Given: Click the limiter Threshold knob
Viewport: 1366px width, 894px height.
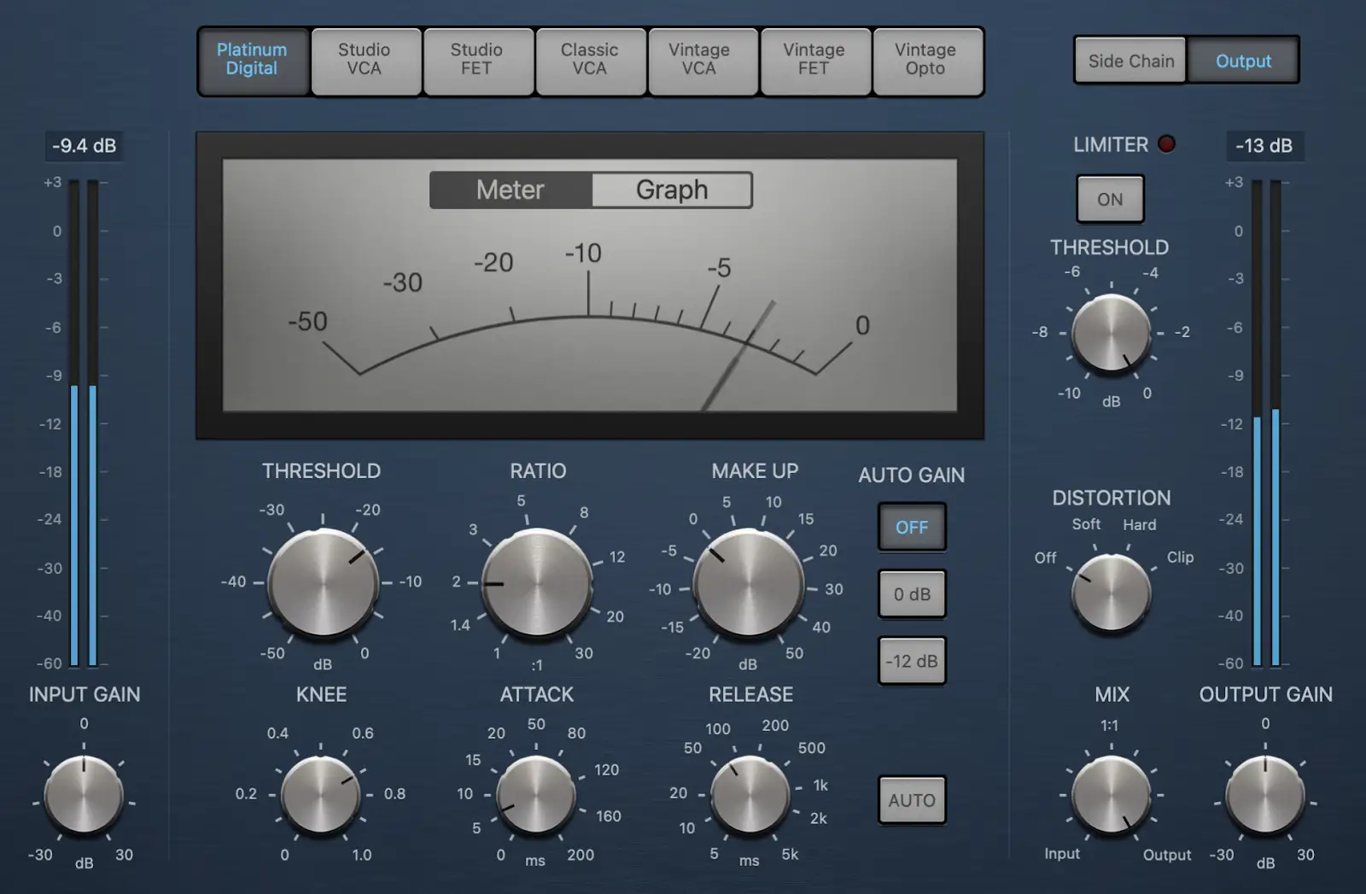Looking at the screenshot, I should (x=1111, y=333).
